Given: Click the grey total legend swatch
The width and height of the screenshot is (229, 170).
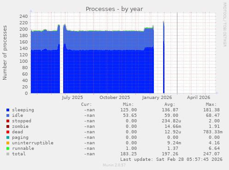Looking at the screenshot, I should 8,154.
